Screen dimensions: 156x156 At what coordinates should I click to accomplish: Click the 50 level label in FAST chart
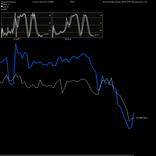pos(50,23)
